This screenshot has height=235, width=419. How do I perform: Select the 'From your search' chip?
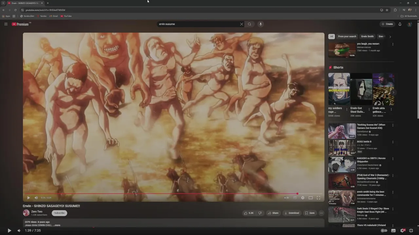click(x=347, y=37)
